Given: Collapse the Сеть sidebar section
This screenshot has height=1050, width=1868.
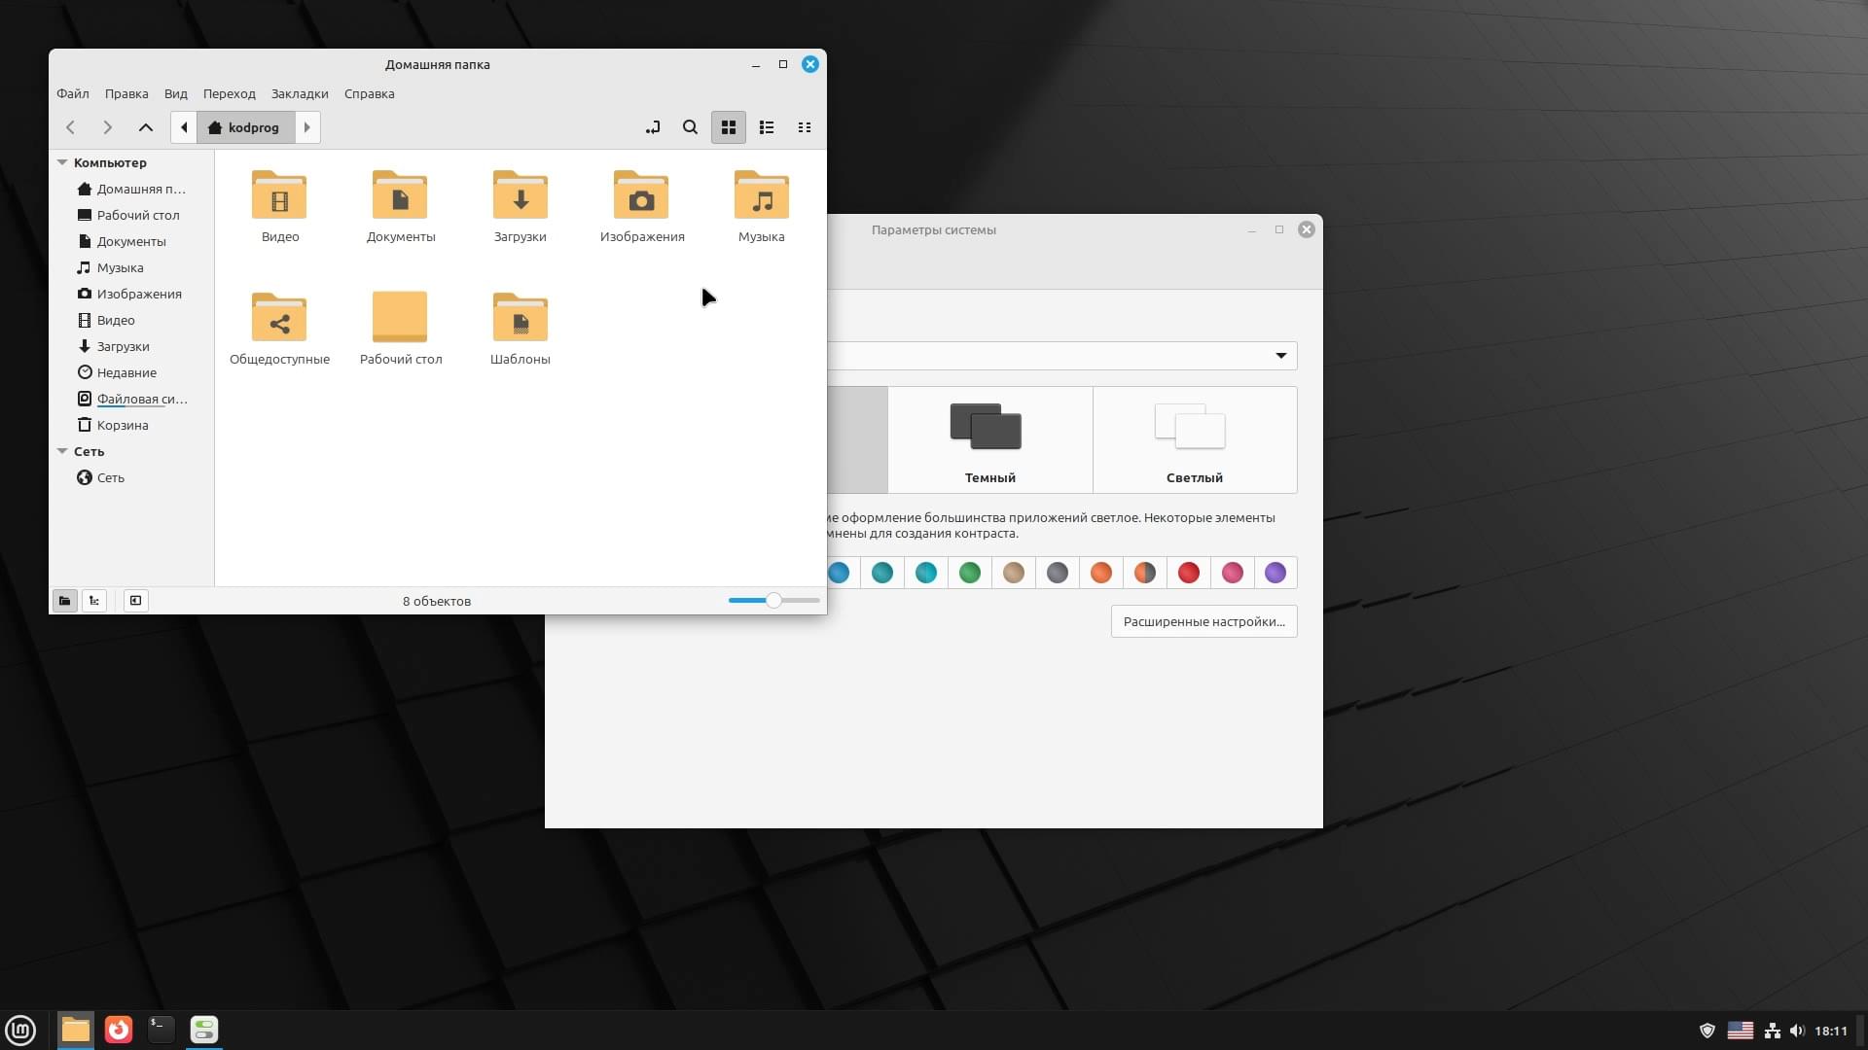Looking at the screenshot, I should [x=62, y=451].
